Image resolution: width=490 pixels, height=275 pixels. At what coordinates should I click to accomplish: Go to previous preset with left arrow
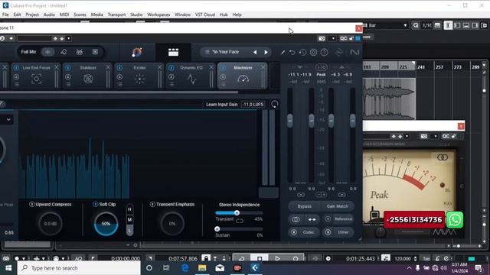255,53
